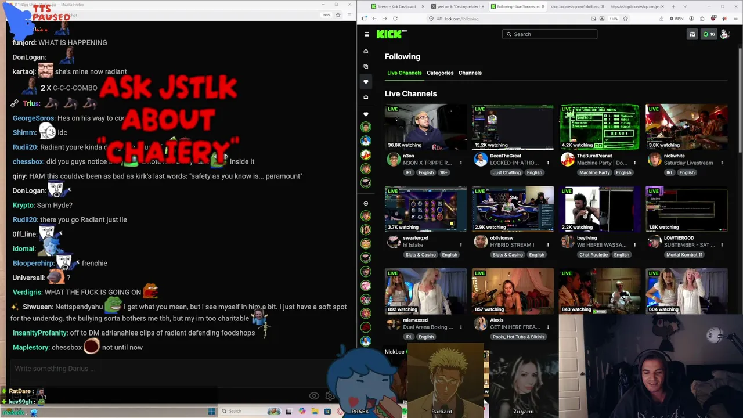Open the Following heart icon in Kick sidebar

point(366,82)
